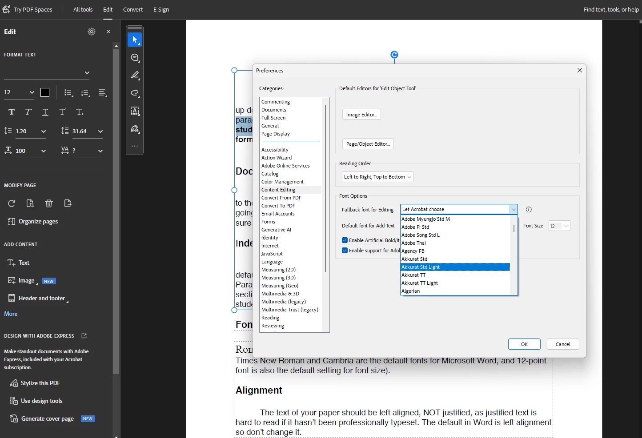Image resolution: width=642 pixels, height=438 pixels.
Task: Underline the selected text
Action: pyautogui.click(x=45, y=112)
